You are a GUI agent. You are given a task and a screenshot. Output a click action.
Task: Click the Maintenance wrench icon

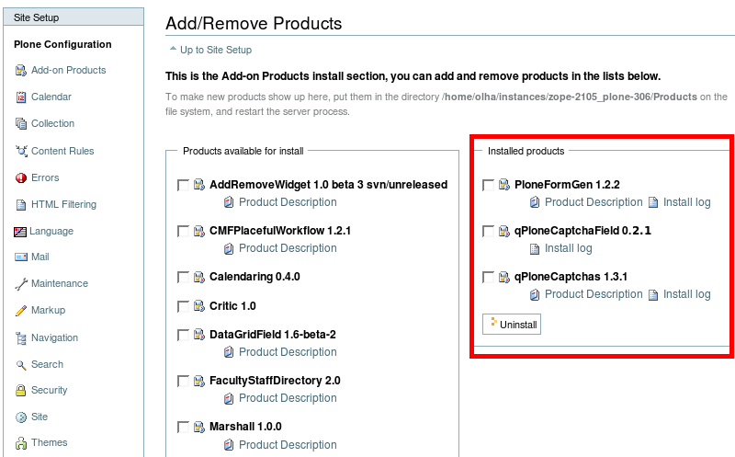point(21,284)
